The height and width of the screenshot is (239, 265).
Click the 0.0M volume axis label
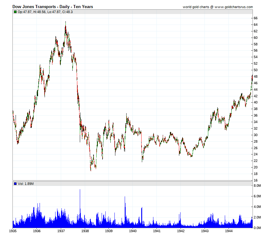coord(257,228)
